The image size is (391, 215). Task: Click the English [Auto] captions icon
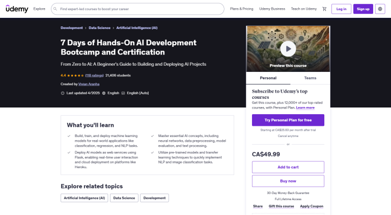point(123,93)
